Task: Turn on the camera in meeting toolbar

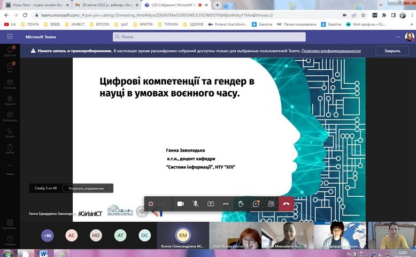Action: tap(180, 204)
